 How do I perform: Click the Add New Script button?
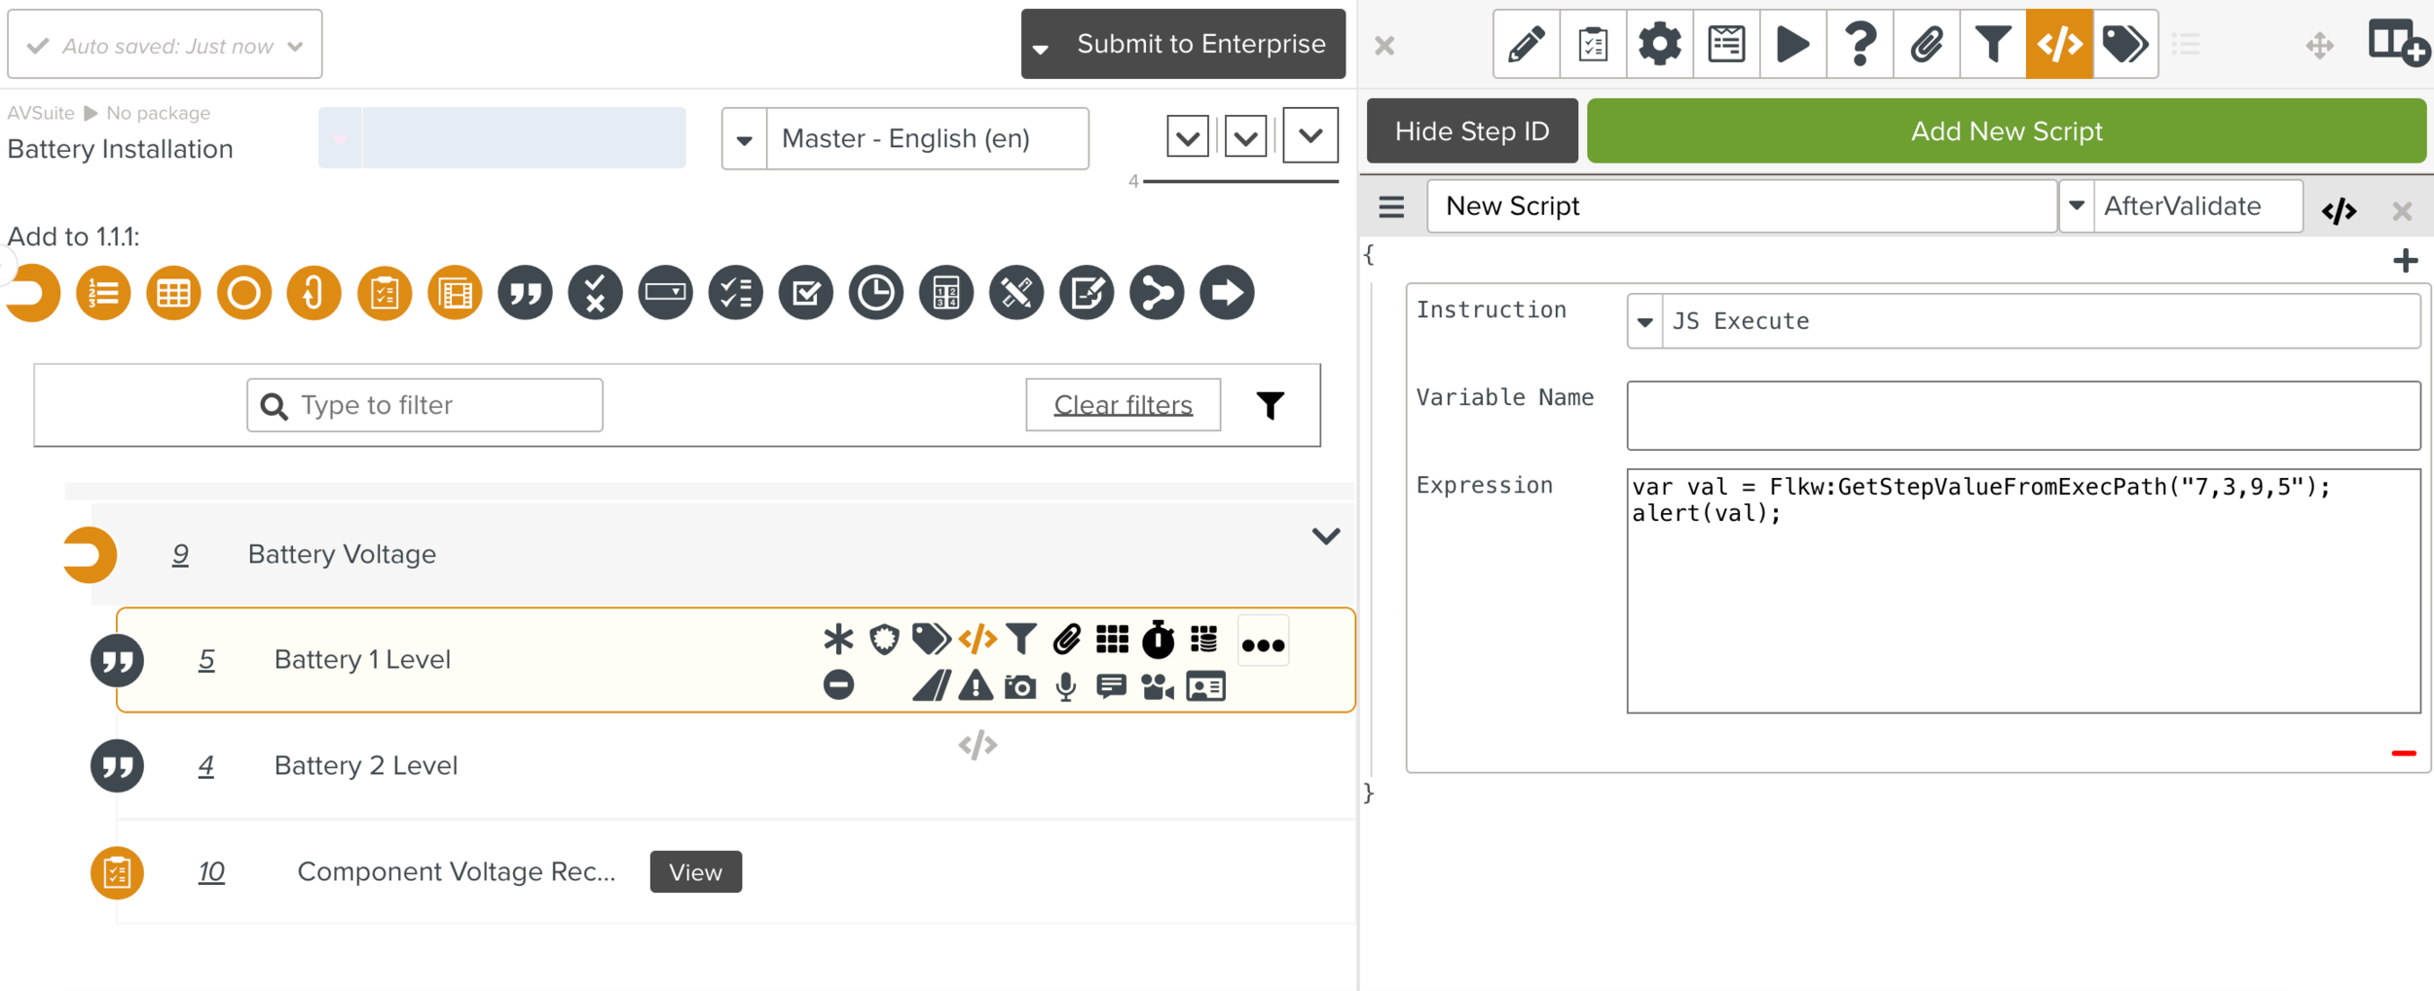[2006, 131]
